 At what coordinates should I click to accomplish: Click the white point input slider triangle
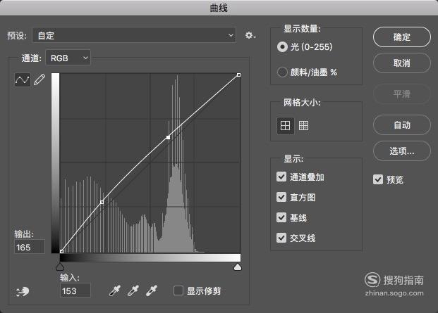[238, 267]
